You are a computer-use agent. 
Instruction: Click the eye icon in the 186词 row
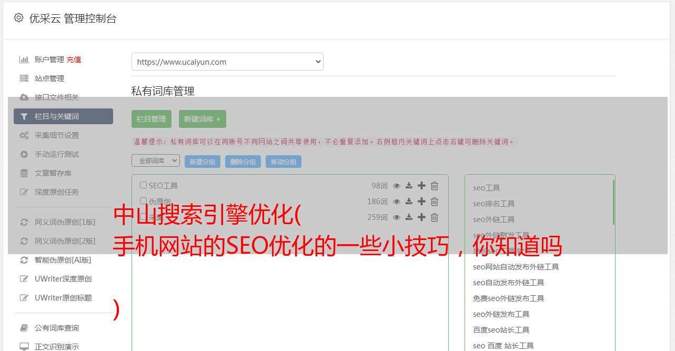coord(397,202)
